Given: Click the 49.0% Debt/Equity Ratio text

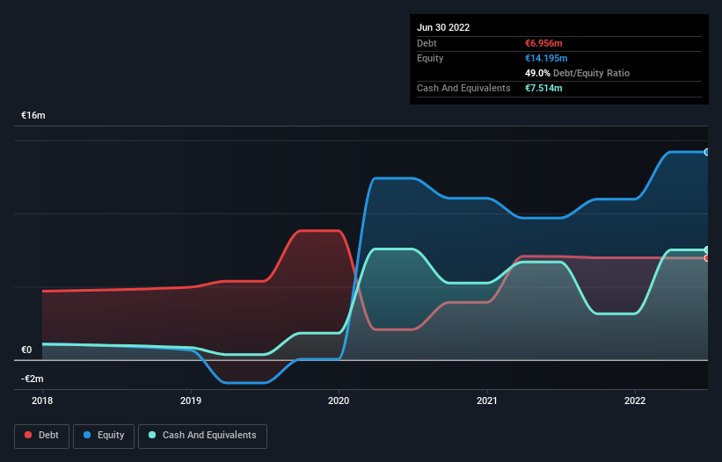Looking at the screenshot, I should point(578,73).
